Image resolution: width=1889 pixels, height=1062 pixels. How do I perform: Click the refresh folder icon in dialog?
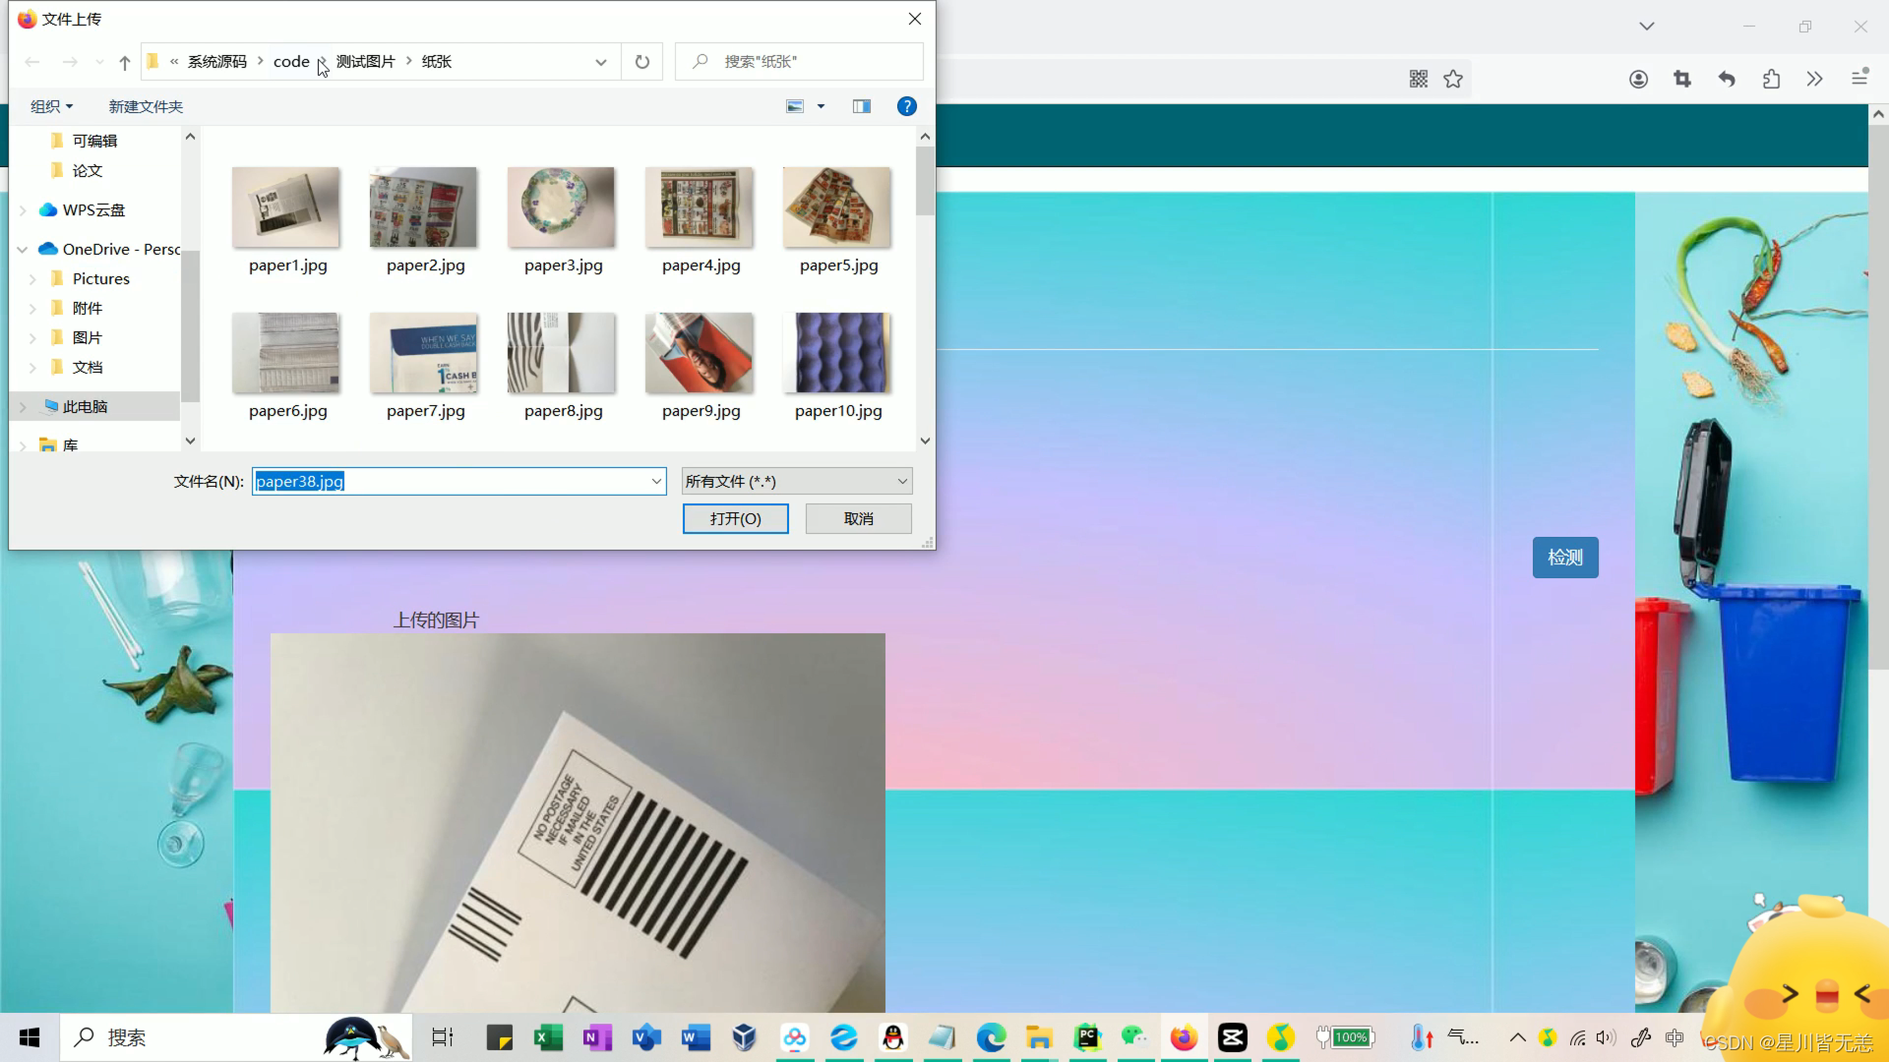pos(642,62)
